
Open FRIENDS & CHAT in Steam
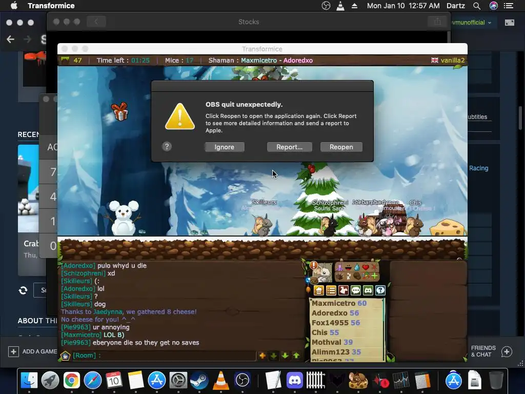point(492,351)
